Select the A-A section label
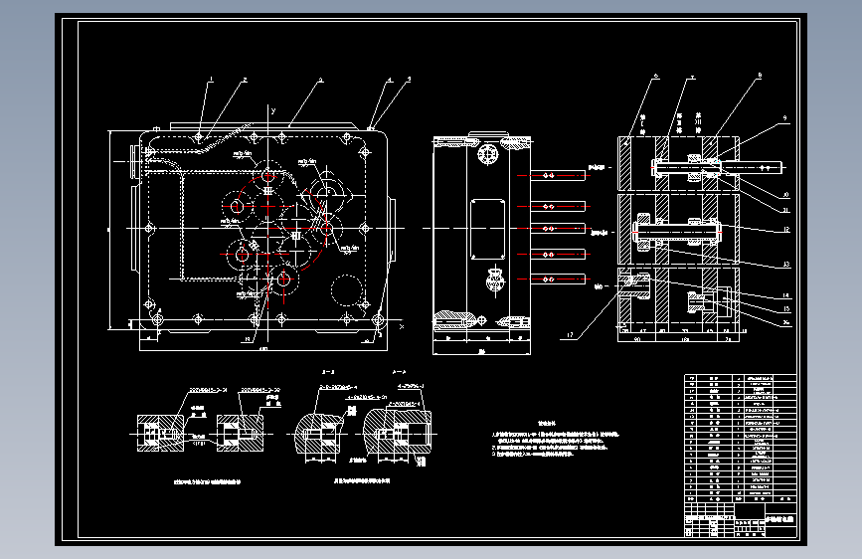862x559 pixels. pos(399,372)
